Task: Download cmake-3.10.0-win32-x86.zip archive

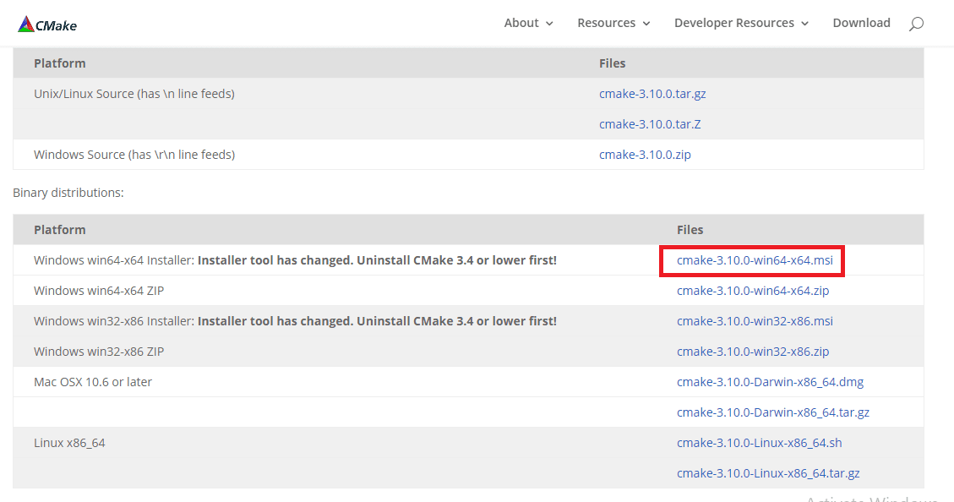Action: point(753,352)
